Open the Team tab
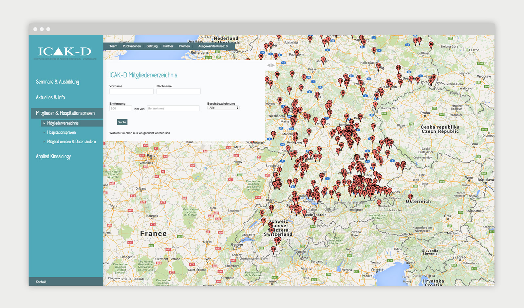Image resolution: width=524 pixels, height=308 pixels. [x=113, y=46]
